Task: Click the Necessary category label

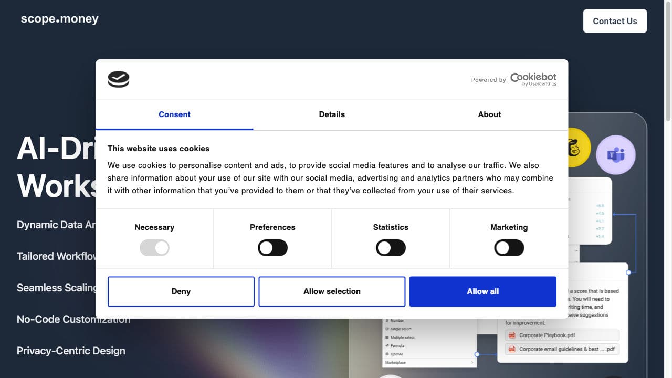Action: (154, 227)
